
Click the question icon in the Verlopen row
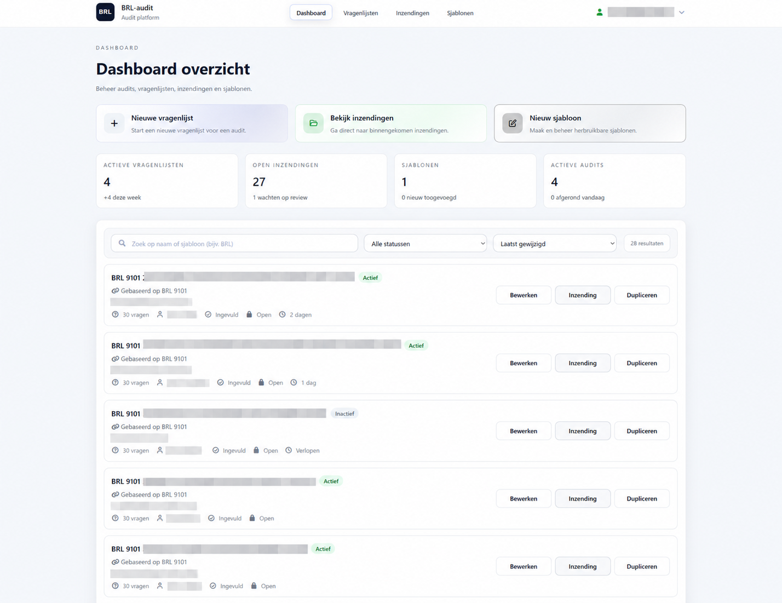tap(115, 450)
